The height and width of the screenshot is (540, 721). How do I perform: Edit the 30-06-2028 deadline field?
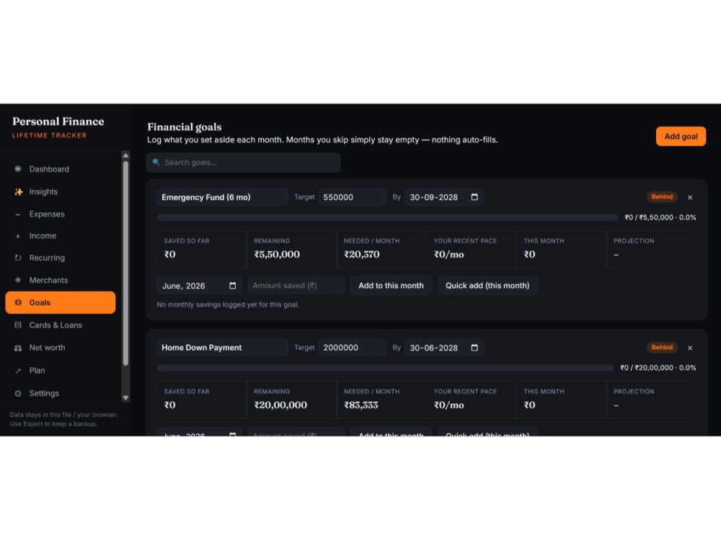coord(444,348)
